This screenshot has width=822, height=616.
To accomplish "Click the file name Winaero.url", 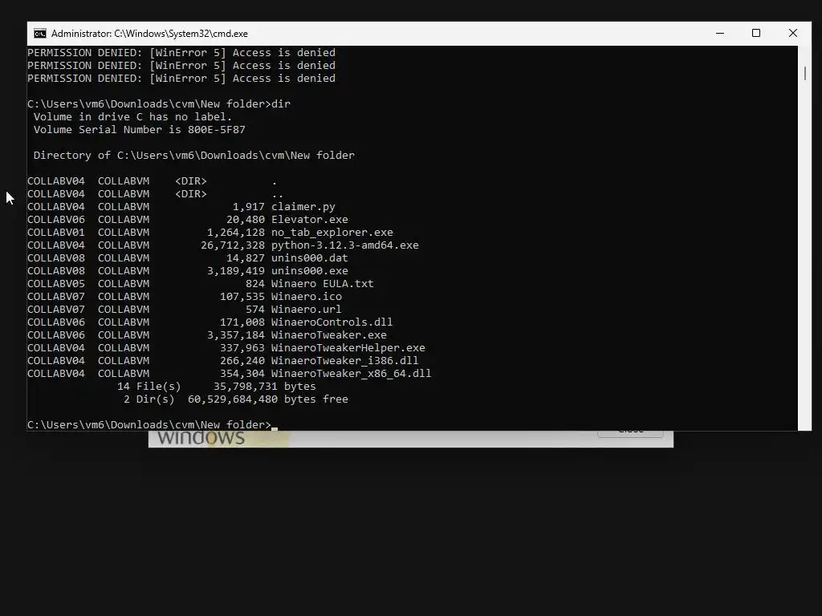I will point(306,309).
